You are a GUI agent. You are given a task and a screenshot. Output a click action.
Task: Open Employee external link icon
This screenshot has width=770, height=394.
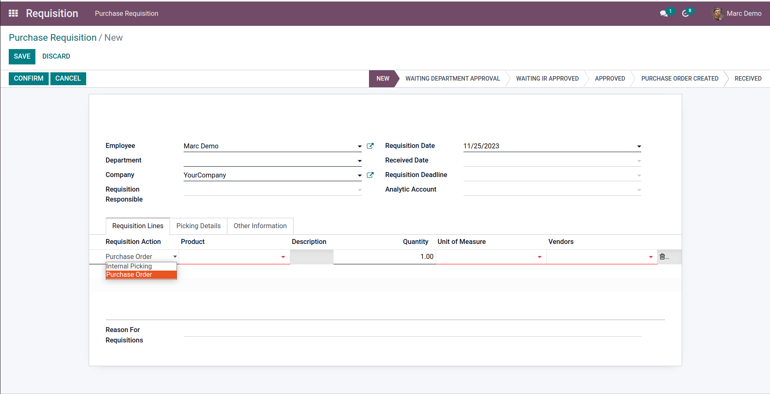(x=370, y=146)
